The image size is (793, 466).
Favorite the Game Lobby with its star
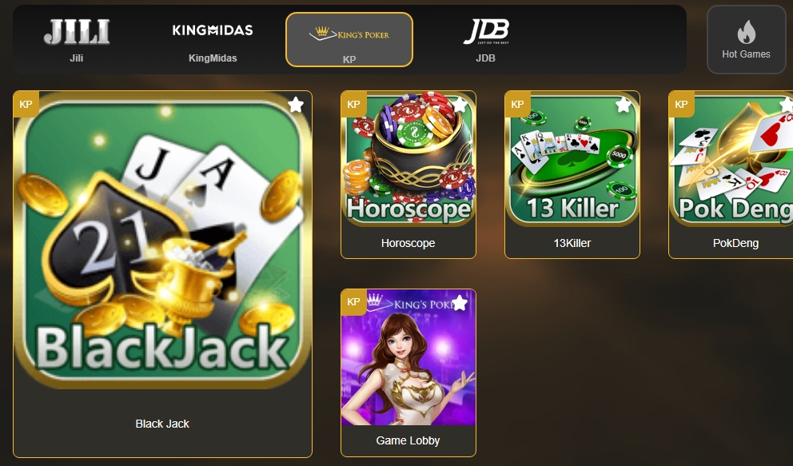click(460, 303)
